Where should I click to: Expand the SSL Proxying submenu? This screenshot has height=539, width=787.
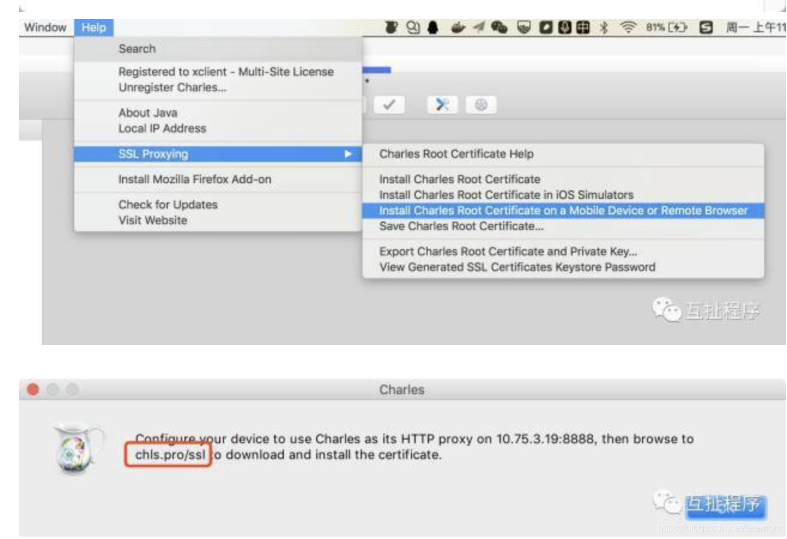[x=218, y=154]
